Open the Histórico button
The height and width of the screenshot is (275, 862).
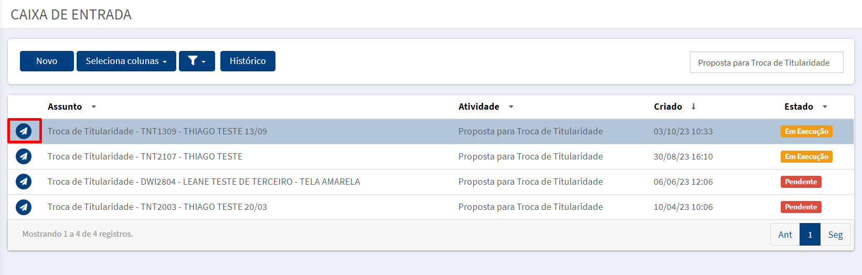(x=248, y=61)
